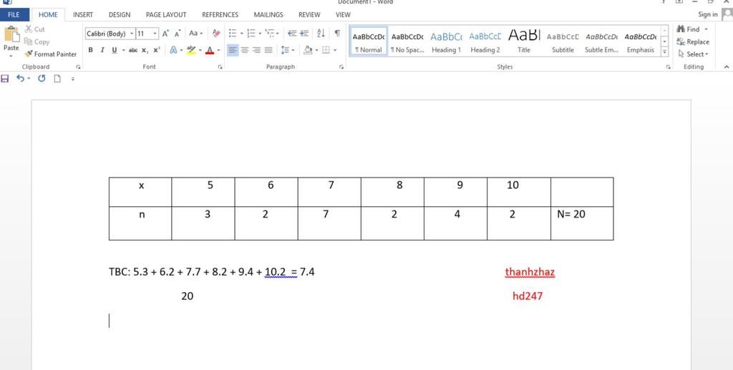This screenshot has width=733, height=370.
Task: Center the paragraph text
Action: coord(245,50)
